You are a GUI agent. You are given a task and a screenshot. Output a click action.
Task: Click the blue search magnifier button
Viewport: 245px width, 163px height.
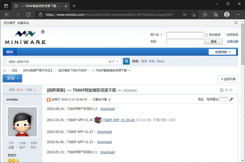[126, 61]
